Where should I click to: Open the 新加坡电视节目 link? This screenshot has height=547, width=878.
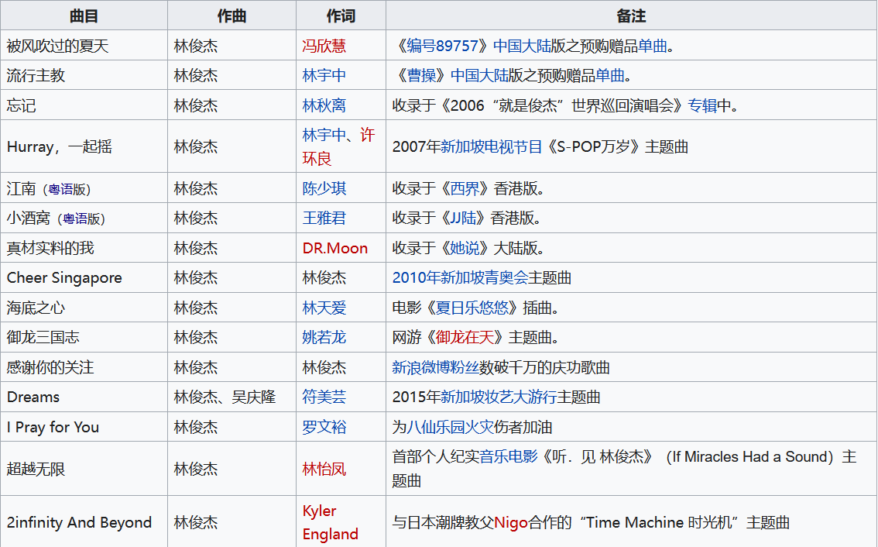point(491,147)
